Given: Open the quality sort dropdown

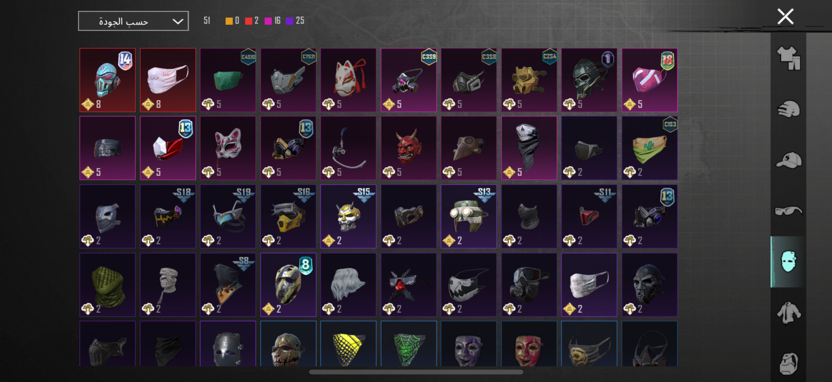Looking at the screenshot, I should (133, 21).
